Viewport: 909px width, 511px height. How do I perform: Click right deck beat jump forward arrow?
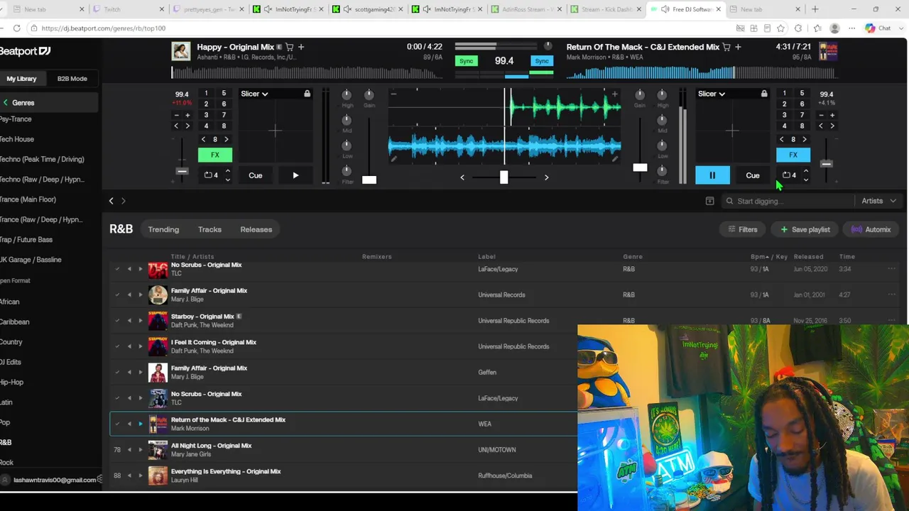tap(805, 139)
